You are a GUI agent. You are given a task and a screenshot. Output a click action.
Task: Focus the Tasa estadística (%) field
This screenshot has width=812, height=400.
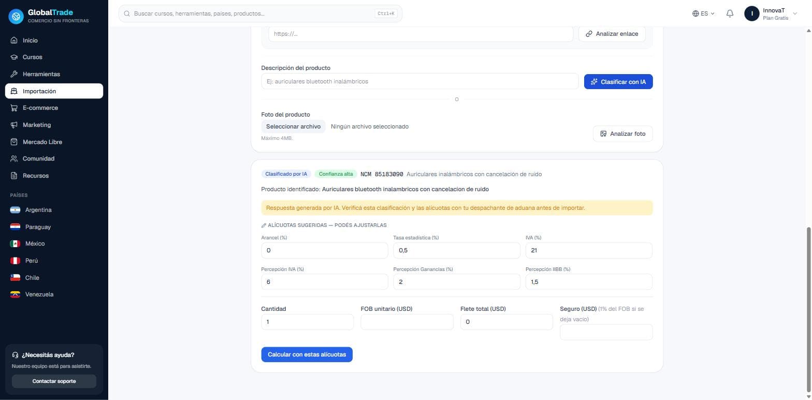click(457, 250)
